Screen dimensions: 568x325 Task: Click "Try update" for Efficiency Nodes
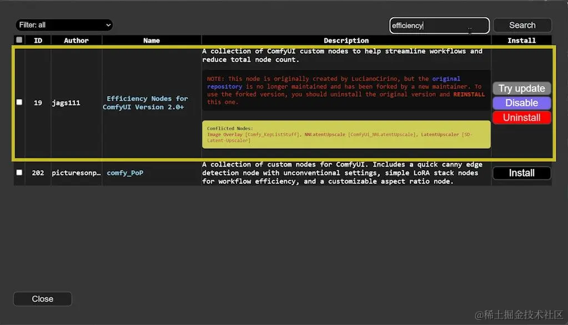click(x=521, y=88)
